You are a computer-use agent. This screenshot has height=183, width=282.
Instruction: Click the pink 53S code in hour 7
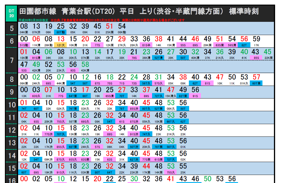(x=24, y=70)
